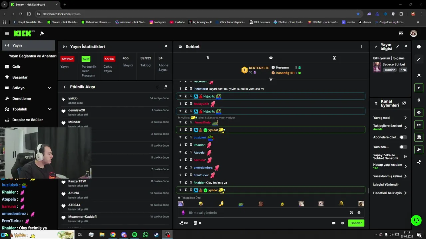Send the message with the Gönder button
426x239 pixels.
pos(356,223)
